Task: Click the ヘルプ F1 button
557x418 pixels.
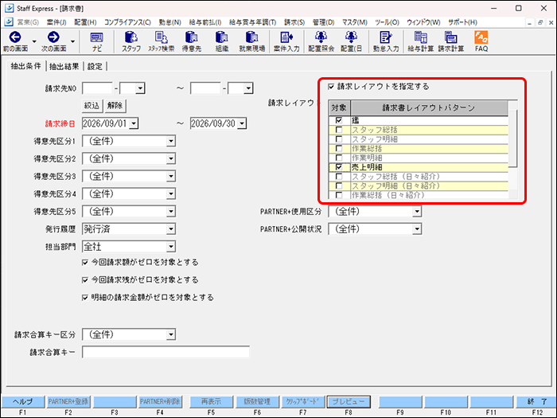Action: (23, 401)
